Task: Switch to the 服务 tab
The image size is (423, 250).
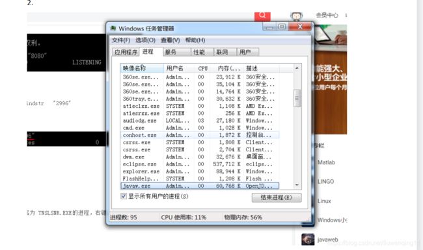Action: click(x=177, y=52)
